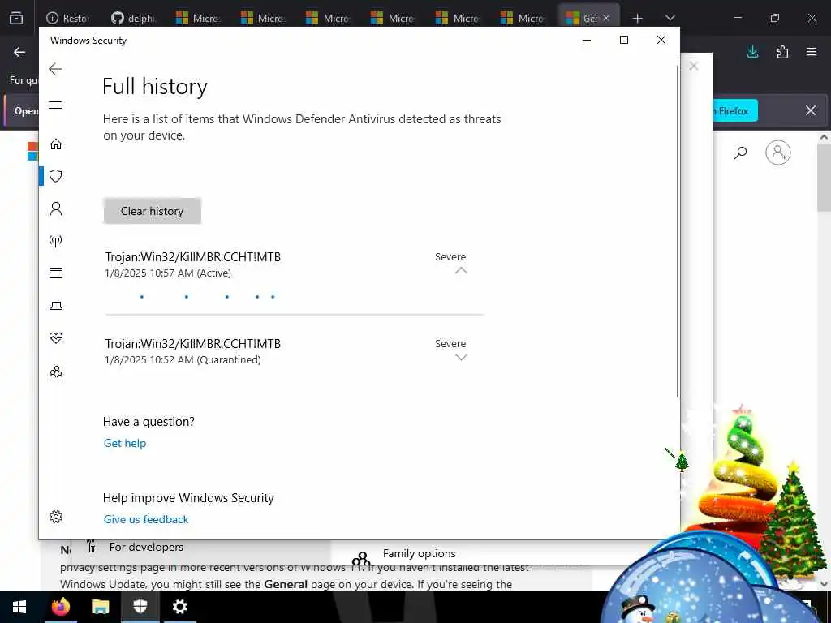Dismiss the Firefox notification bar
Viewport: 831px width, 623px height.
click(x=811, y=110)
